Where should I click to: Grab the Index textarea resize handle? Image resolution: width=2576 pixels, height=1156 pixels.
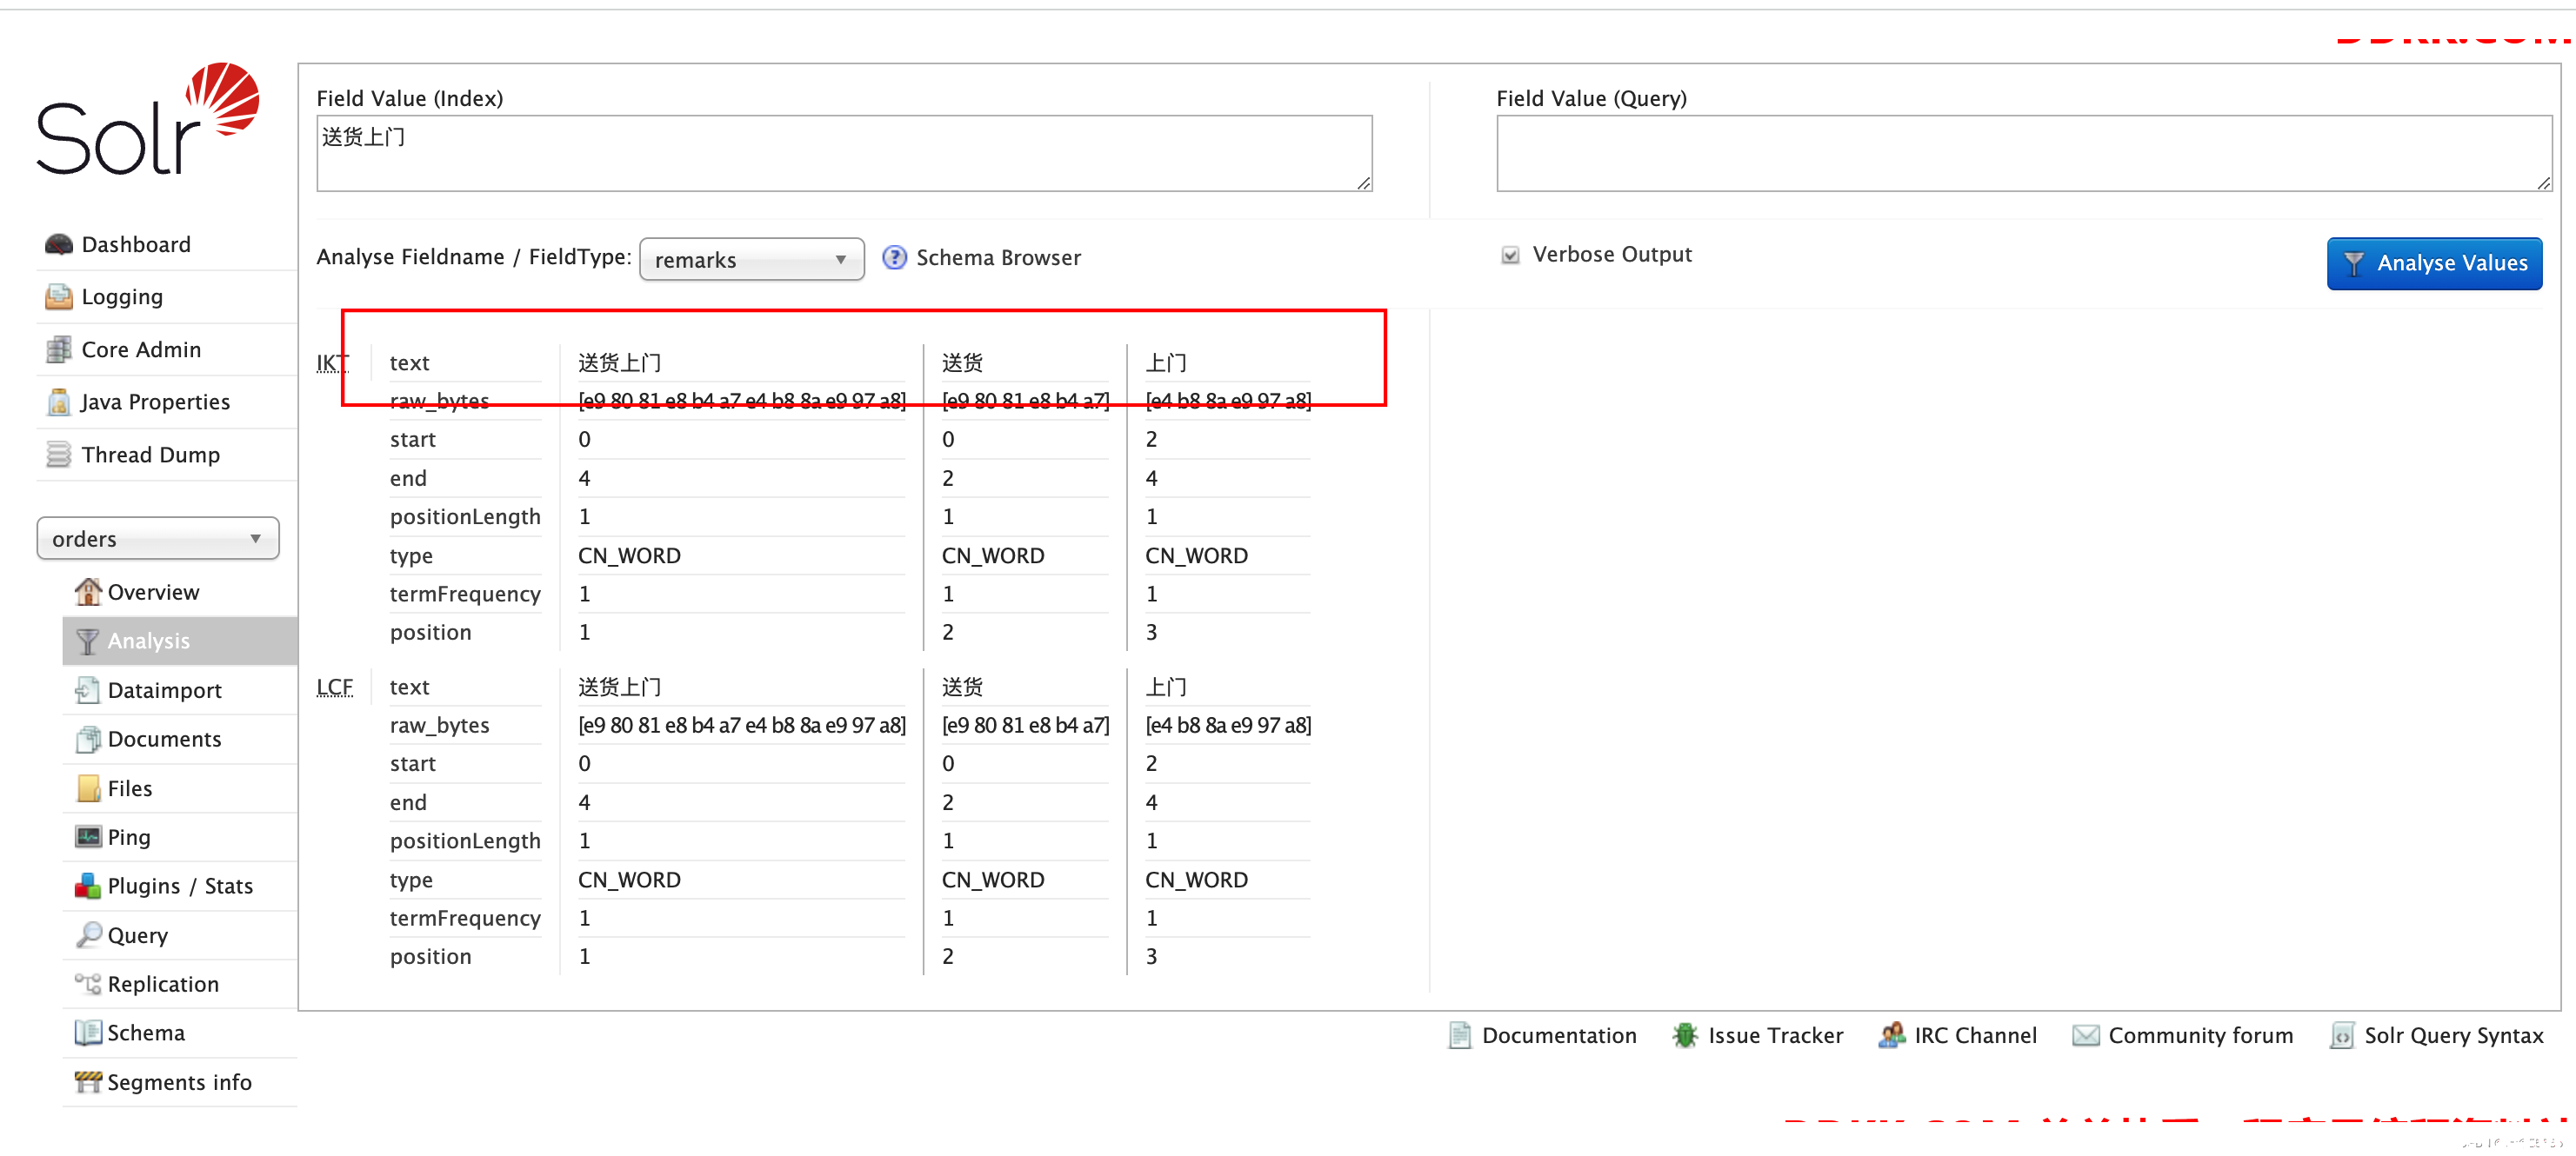tap(1364, 183)
